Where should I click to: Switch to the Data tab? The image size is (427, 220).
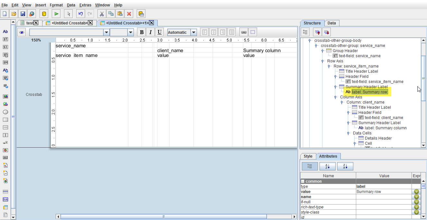click(332, 23)
